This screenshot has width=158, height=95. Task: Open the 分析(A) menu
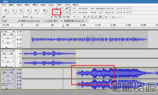67,5
